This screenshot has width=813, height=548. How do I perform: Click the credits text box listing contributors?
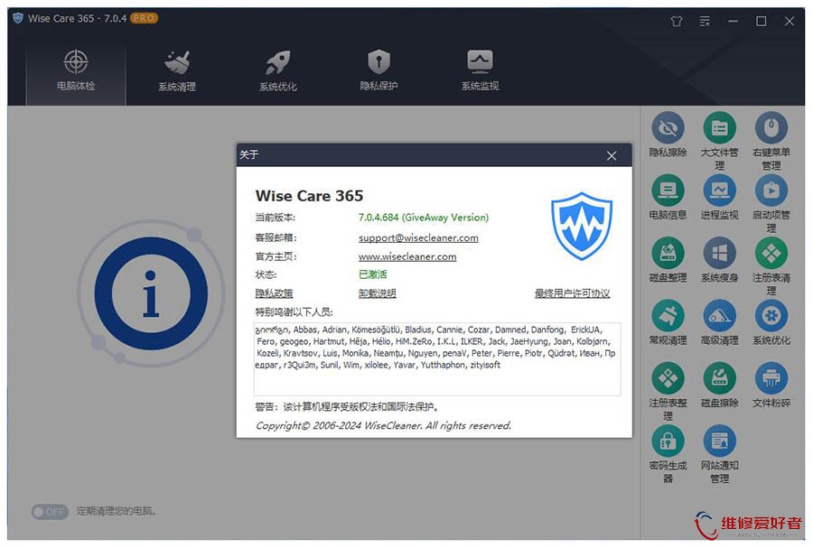tap(437, 359)
